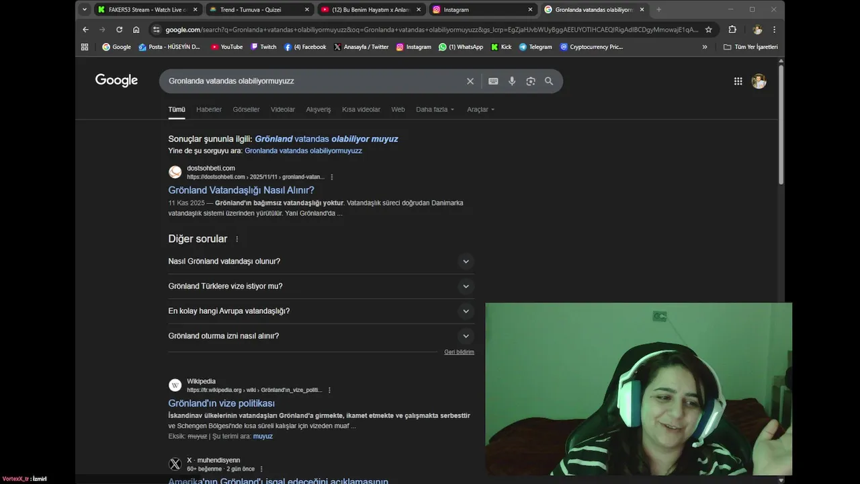Image resolution: width=860 pixels, height=484 pixels.
Task: View site information icon in address bar
Action: point(157,30)
